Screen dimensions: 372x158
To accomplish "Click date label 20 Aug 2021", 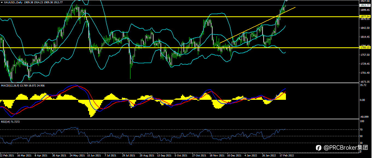I will [x=147, y=156].
